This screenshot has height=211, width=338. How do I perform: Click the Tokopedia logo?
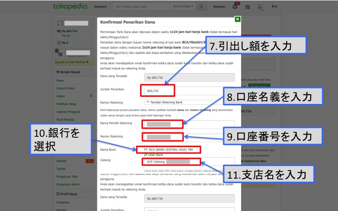pyautogui.click(x=70, y=6)
